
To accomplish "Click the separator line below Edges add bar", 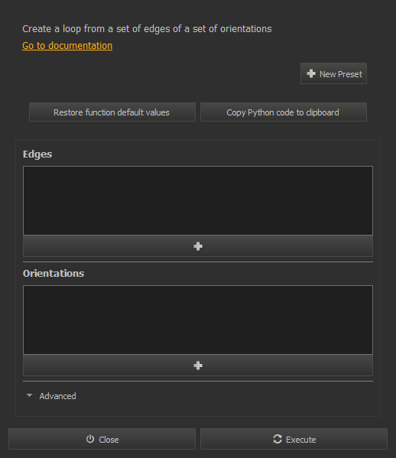I will [198, 261].
